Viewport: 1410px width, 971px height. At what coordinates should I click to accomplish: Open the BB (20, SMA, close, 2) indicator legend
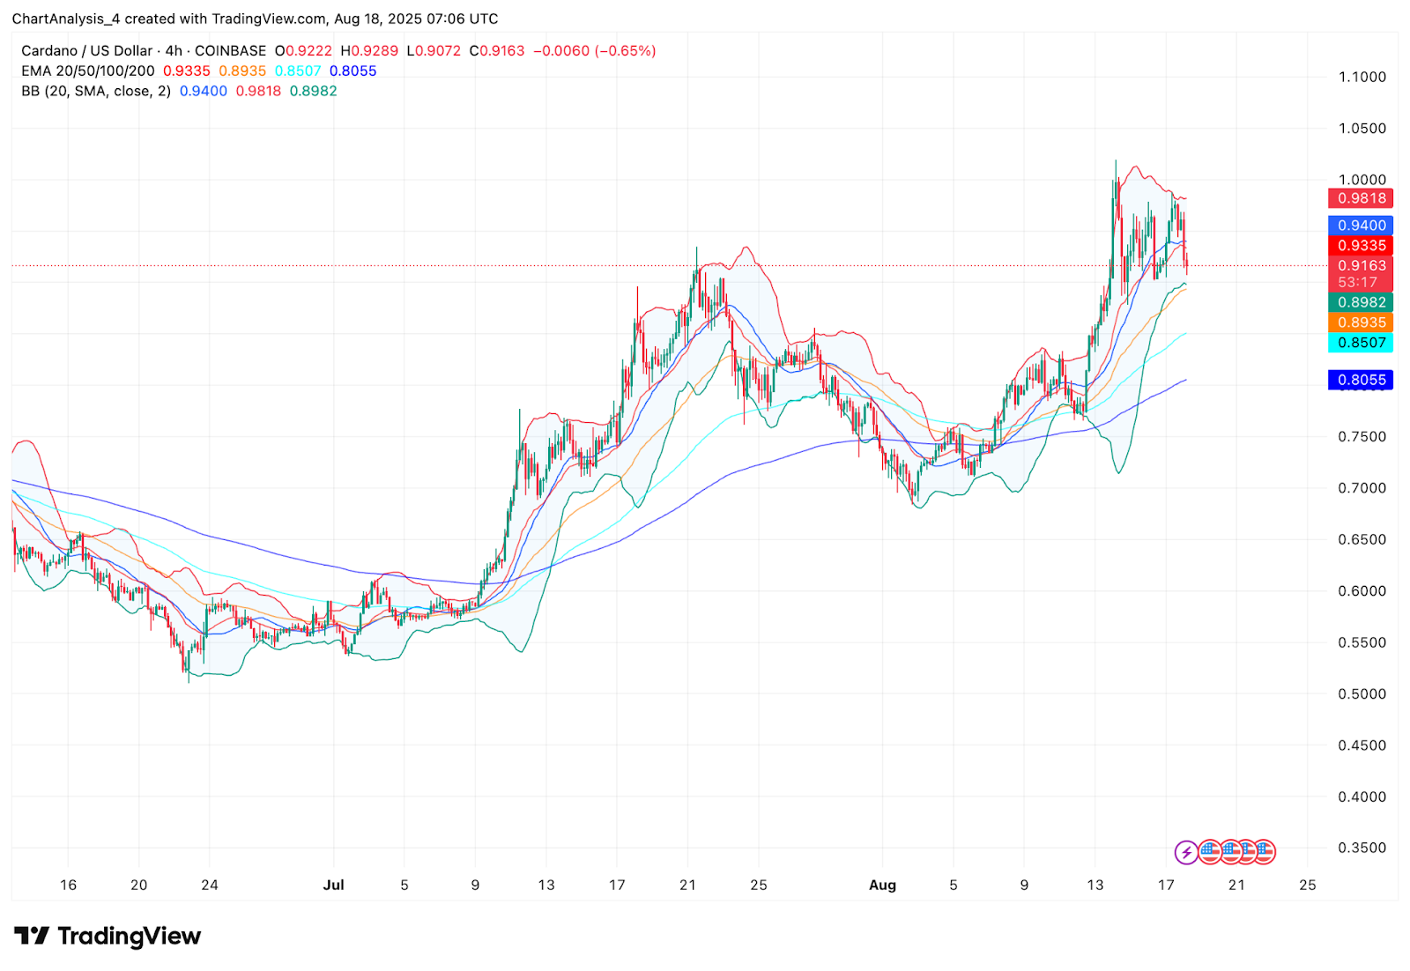96,92
